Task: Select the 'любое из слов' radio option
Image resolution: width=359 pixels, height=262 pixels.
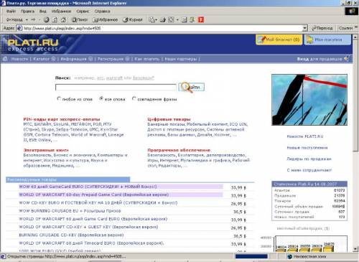Action: click(x=59, y=98)
